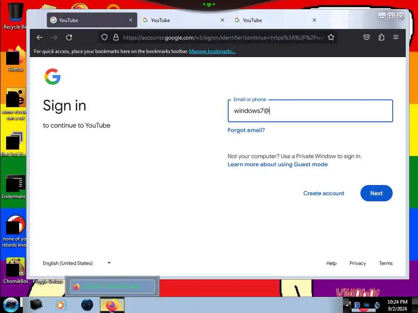This screenshot has height=313, width=418.
Task: Select the Recycle Bin desktop icon
Action: pyautogui.click(x=15, y=16)
